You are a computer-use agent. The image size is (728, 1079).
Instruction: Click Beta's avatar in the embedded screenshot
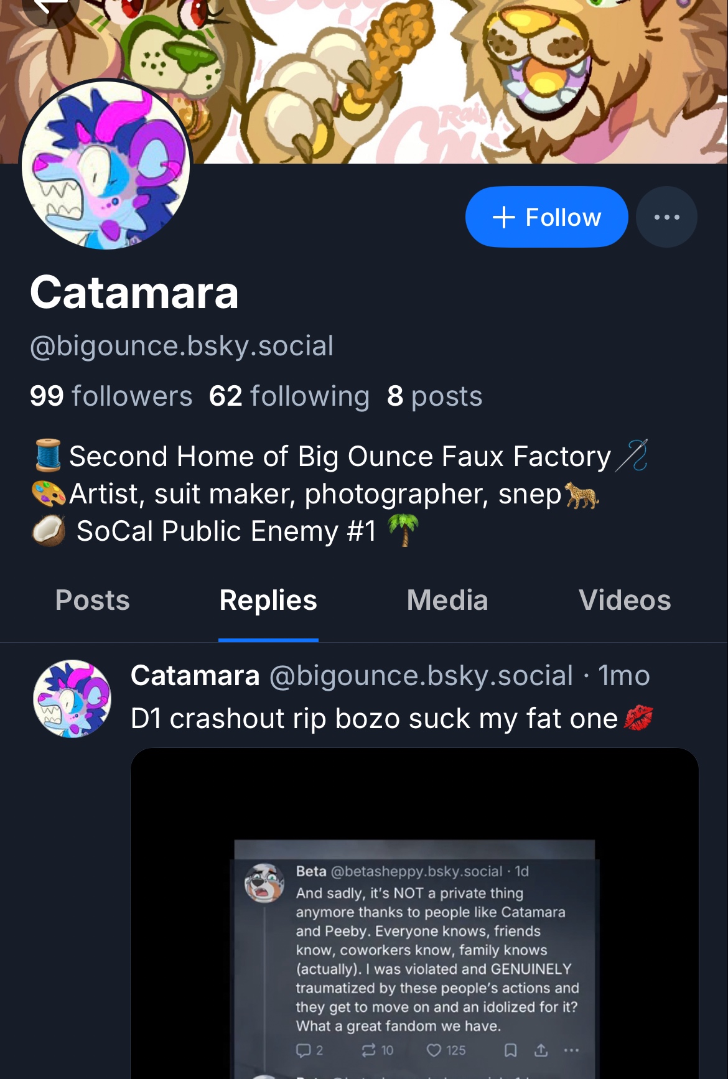(264, 882)
